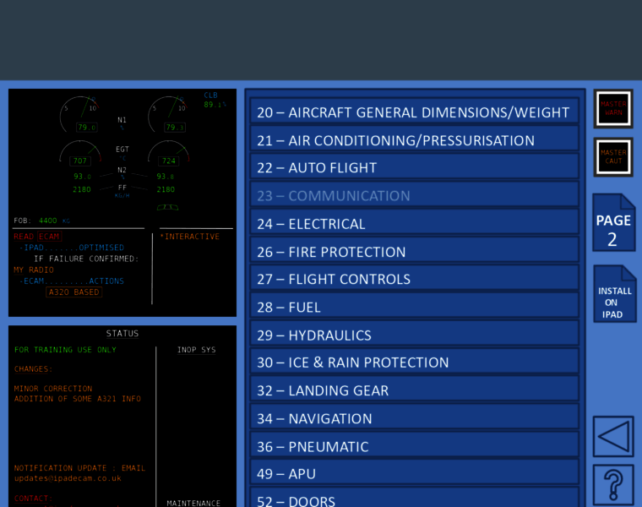The height and width of the screenshot is (507, 642).
Task: Click the Install on iPad icon
Action: 613,295
